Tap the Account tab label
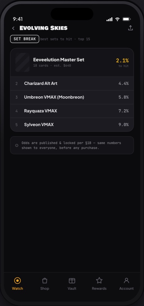This screenshot has width=144, height=306. click(126, 288)
